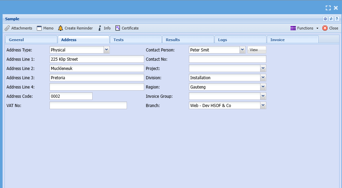This screenshot has height=188, width=342.
Task: Expand the Region dropdown arrow
Action: pos(263,87)
